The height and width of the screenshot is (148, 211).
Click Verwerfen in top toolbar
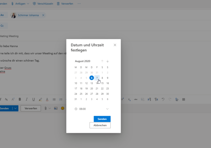coord(65,4)
